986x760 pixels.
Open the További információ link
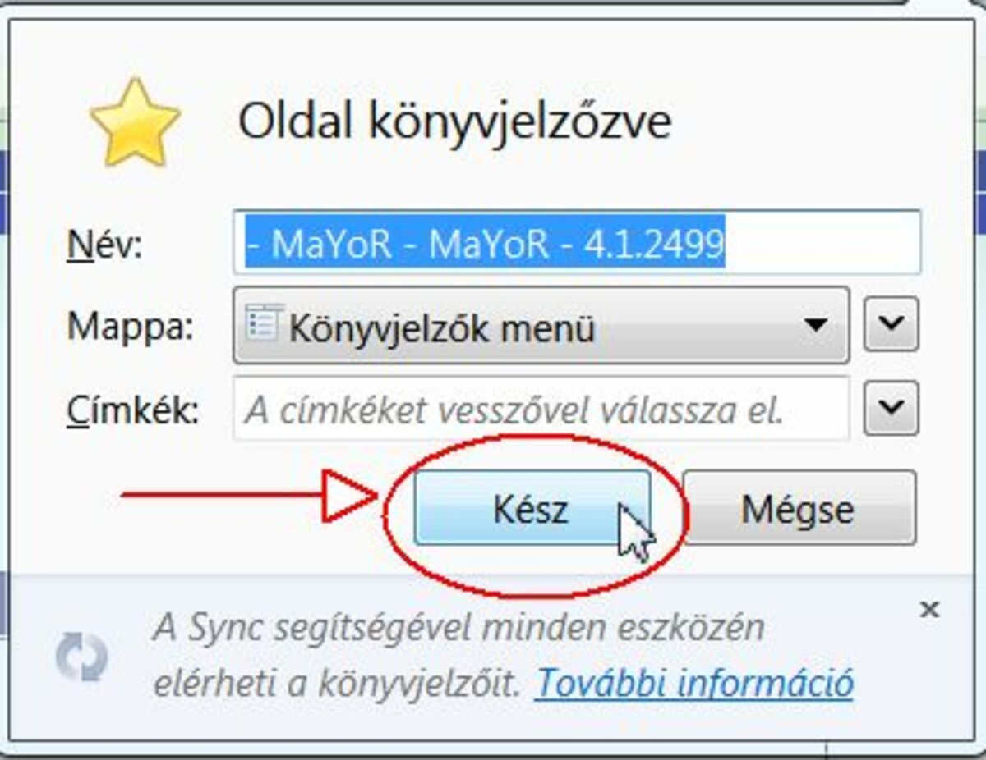tap(694, 683)
